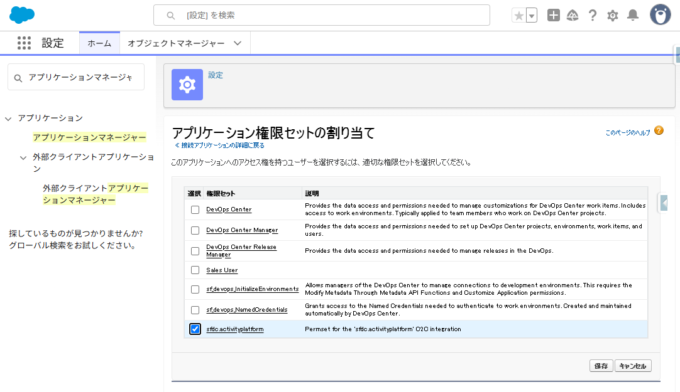Click the 保存 button
680x392 pixels.
[601, 366]
